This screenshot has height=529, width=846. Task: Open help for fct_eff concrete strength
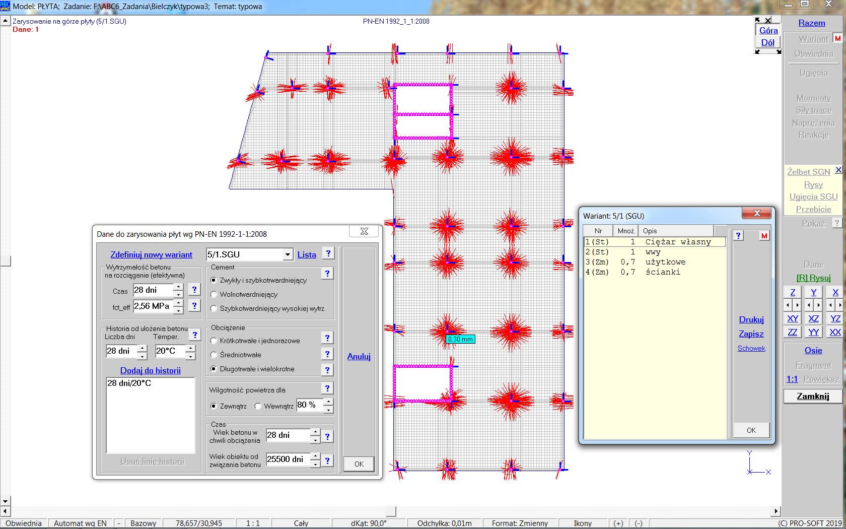tap(194, 306)
